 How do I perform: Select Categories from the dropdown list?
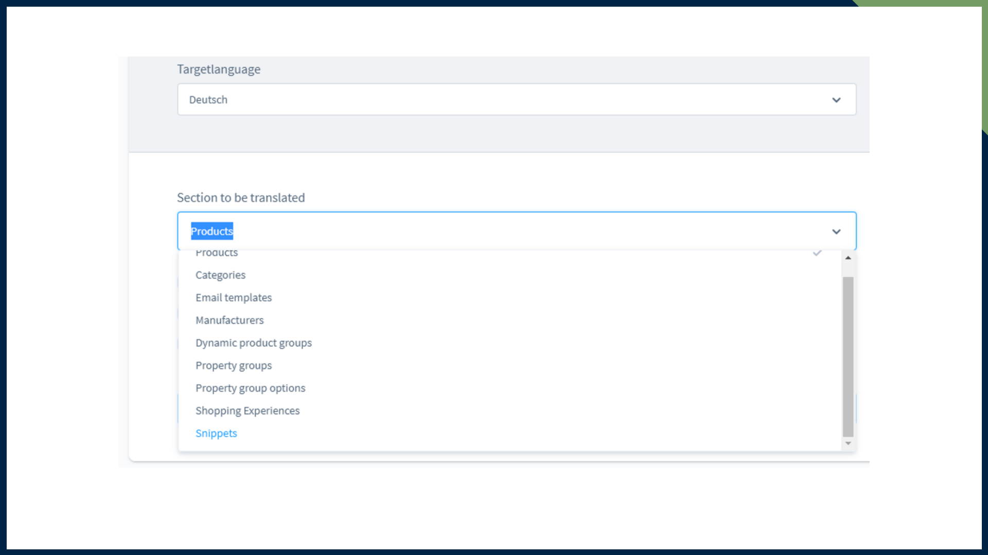point(220,275)
